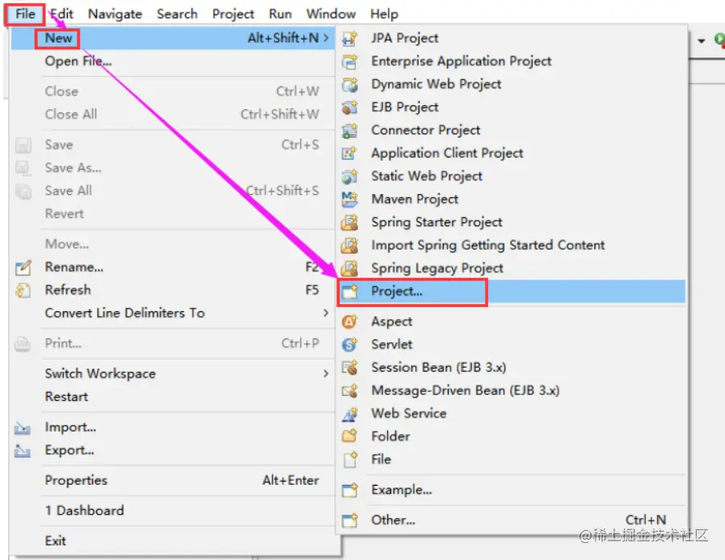Choose Session Bean (EJB 3.x) text

click(438, 368)
